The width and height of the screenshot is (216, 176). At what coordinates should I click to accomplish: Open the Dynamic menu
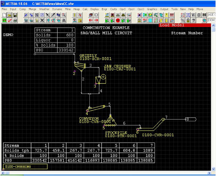point(57,9)
